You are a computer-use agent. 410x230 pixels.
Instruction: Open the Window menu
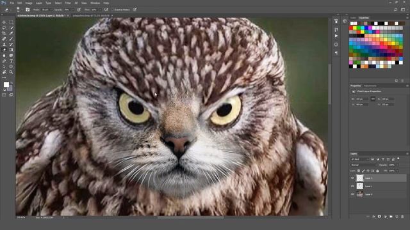95,3
